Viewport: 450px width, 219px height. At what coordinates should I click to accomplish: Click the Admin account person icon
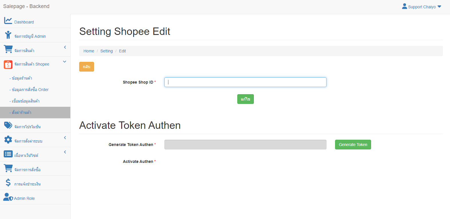click(8, 35)
